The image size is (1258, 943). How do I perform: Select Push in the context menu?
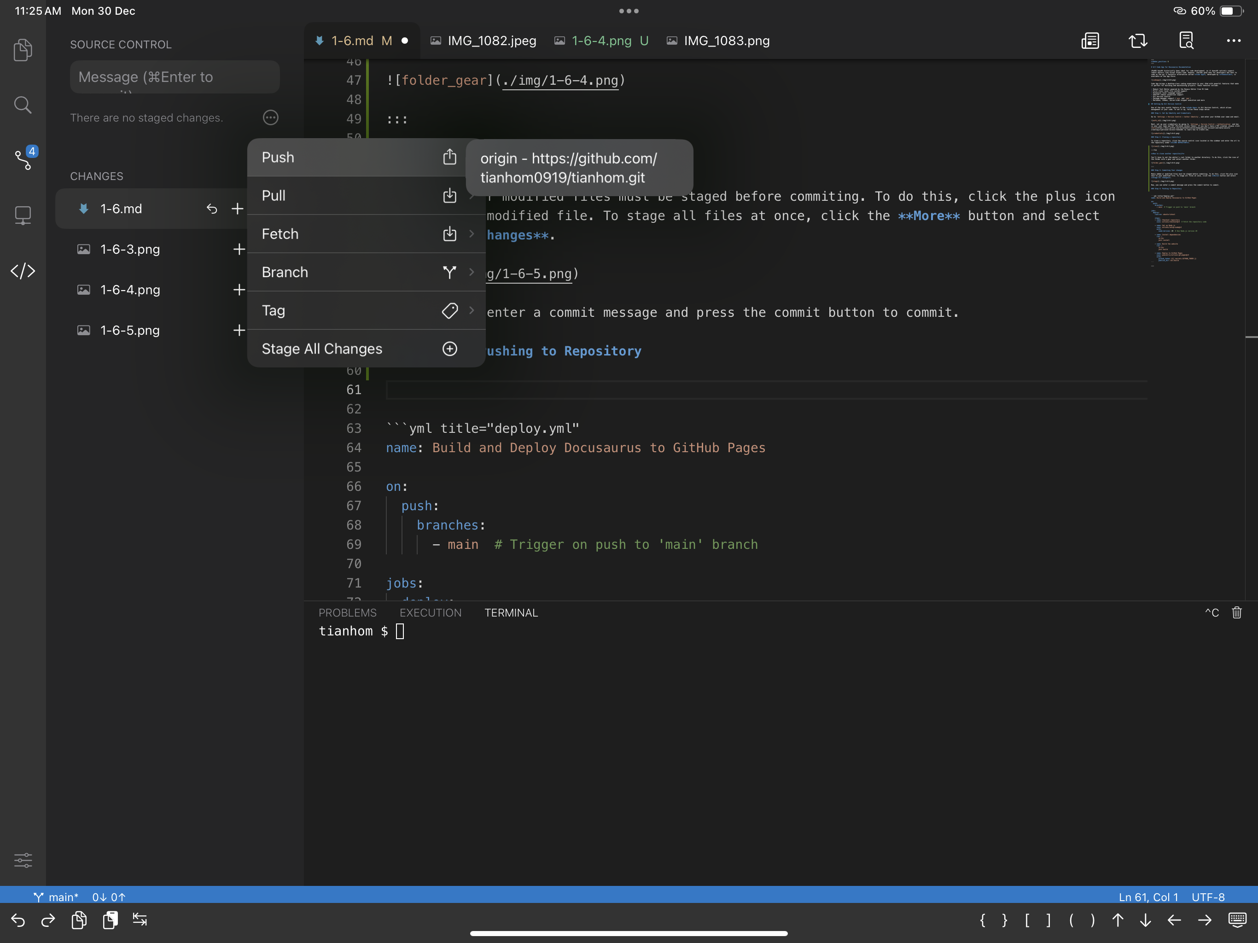[x=366, y=157]
